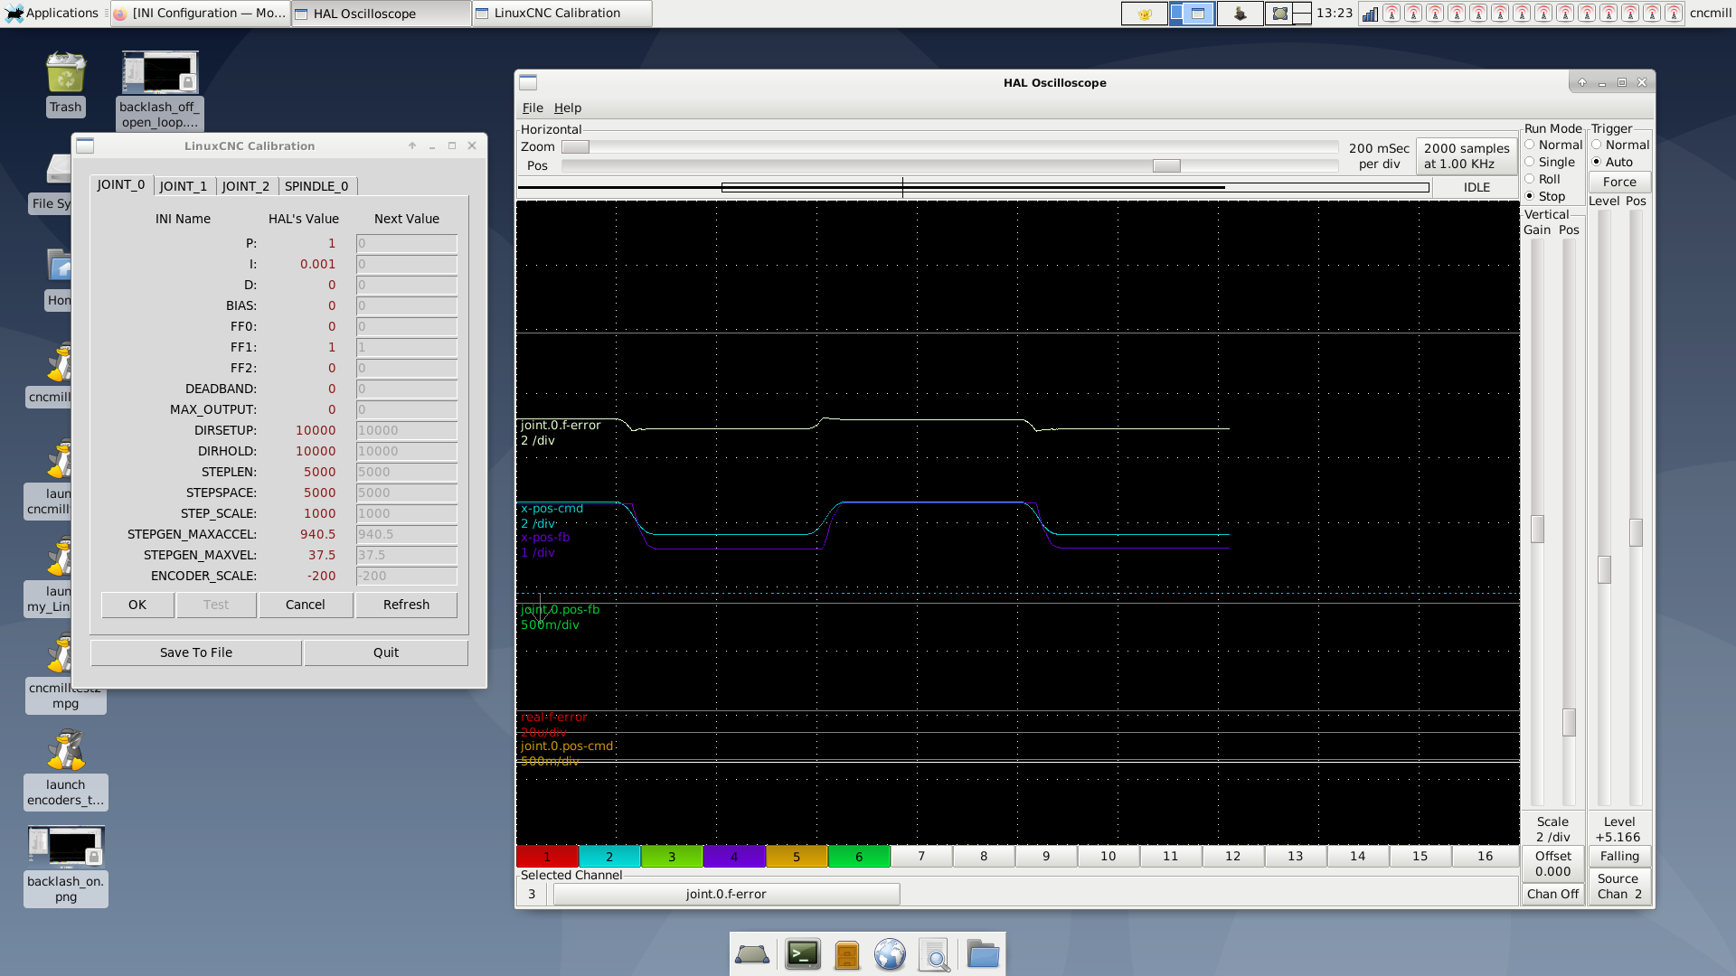Viewport: 1736px width, 976px height.
Task: Open LinuxCNC Calibration window menu icon
Action: point(85,145)
